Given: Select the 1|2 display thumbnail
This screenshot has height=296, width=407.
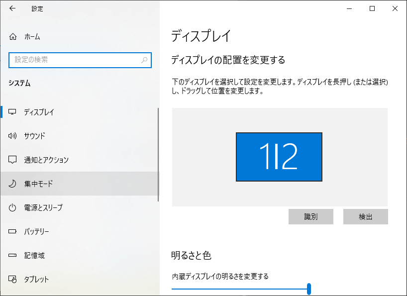Looking at the screenshot, I should 279,157.
